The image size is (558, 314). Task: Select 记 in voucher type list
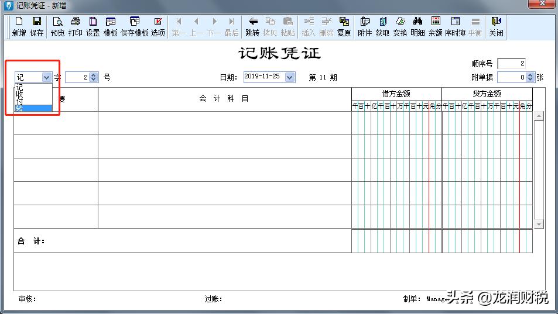pos(33,87)
